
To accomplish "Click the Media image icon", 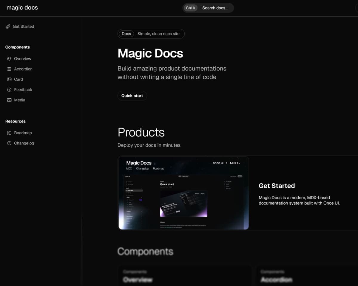I will click(9, 100).
